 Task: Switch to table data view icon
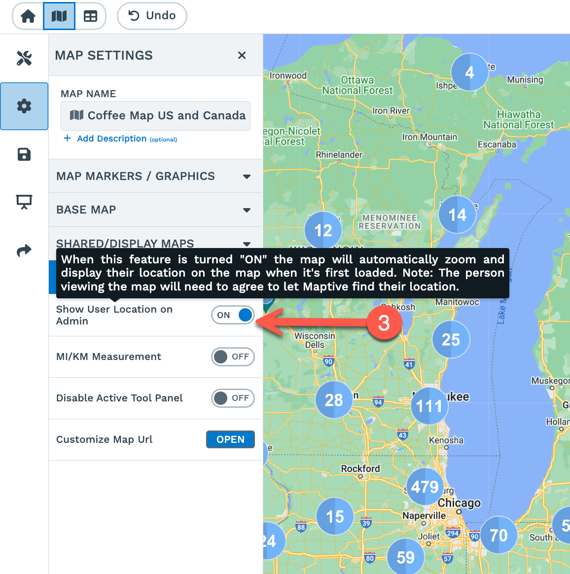(x=90, y=16)
